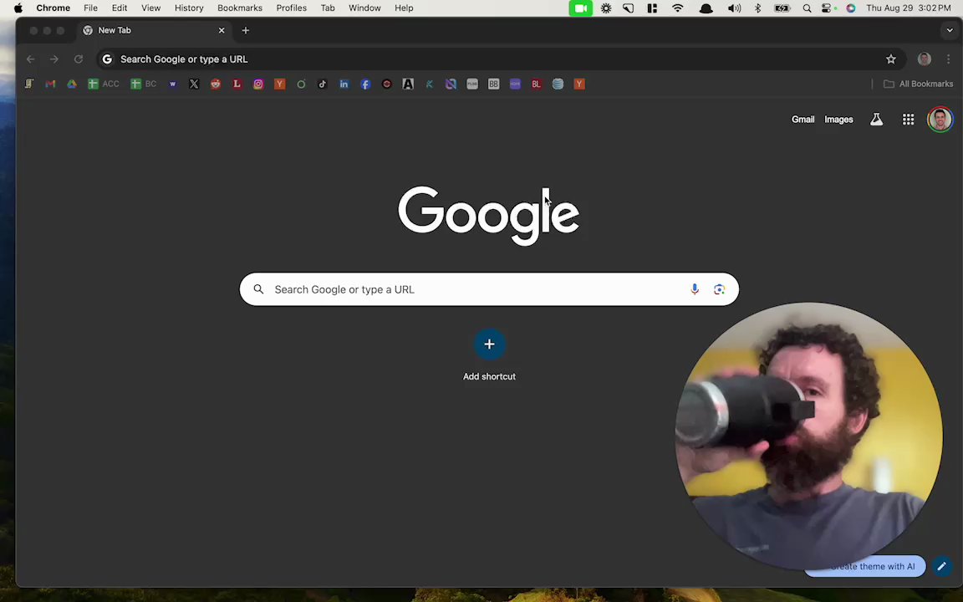963x602 pixels.
Task: Bookmark this tab with the star
Action: pos(891,59)
